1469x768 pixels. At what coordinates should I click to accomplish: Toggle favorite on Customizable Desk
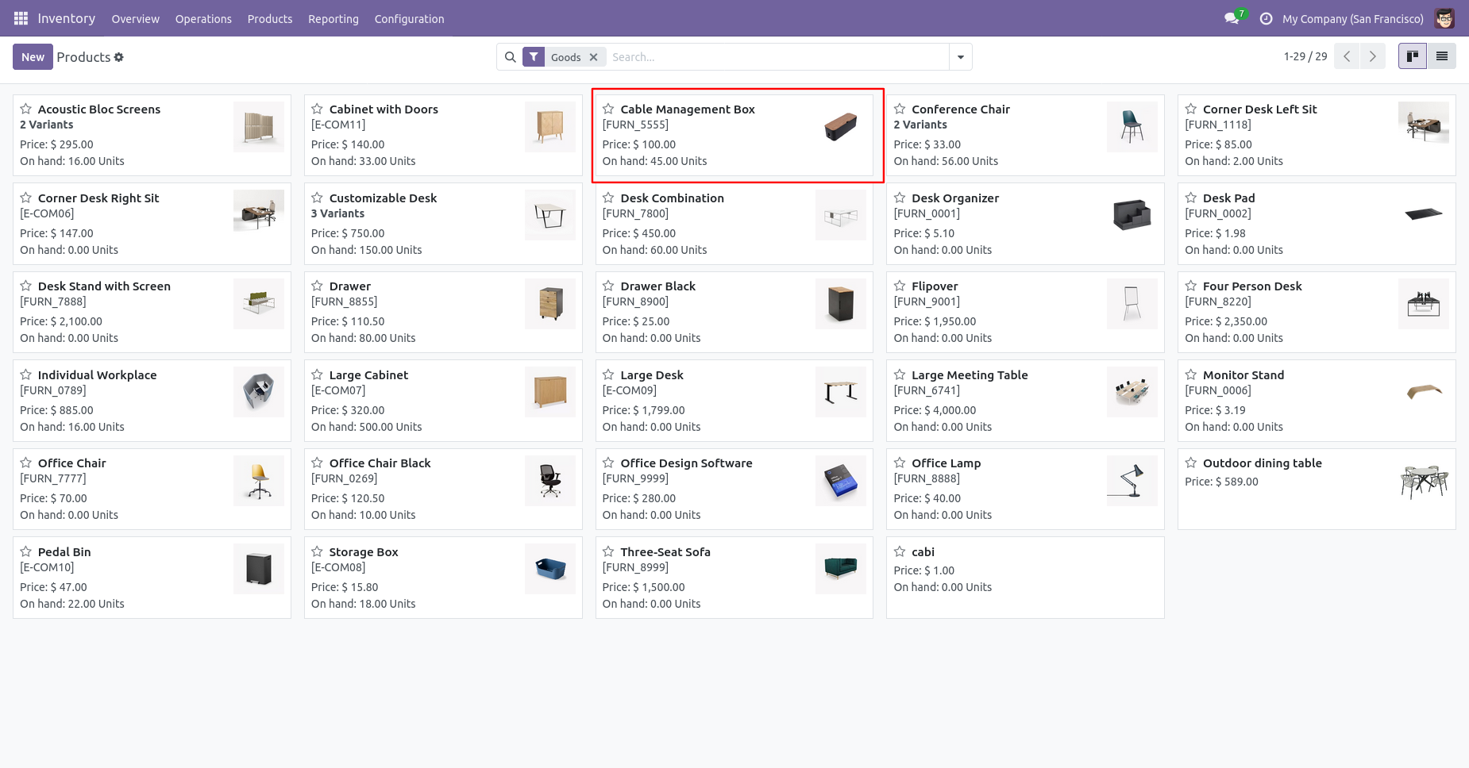point(317,198)
